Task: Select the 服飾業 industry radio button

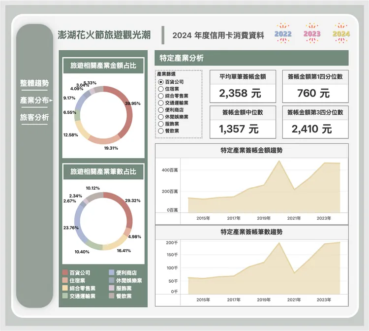Action: [161, 124]
